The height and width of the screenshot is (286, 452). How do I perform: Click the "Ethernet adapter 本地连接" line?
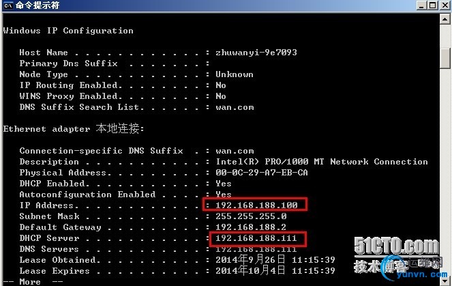74,128
